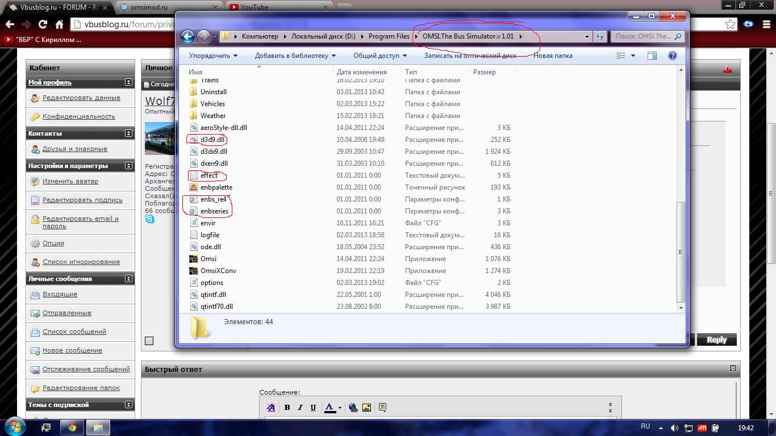Click the Reply button

tap(716, 339)
